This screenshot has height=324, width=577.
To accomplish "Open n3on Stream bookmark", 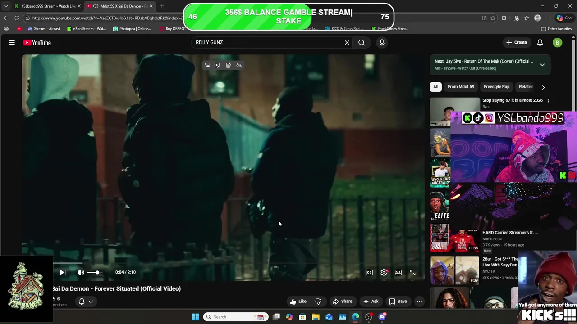I will tap(86, 29).
